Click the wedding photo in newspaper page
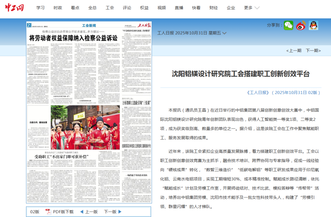Image resolution: width=331 pixels, height=217 pixels. coord(85,127)
